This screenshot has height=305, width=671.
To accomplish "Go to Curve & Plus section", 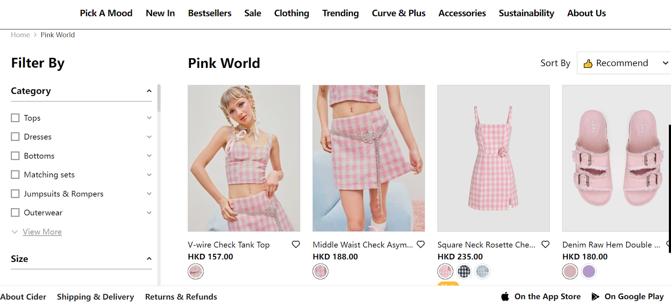I will [398, 13].
